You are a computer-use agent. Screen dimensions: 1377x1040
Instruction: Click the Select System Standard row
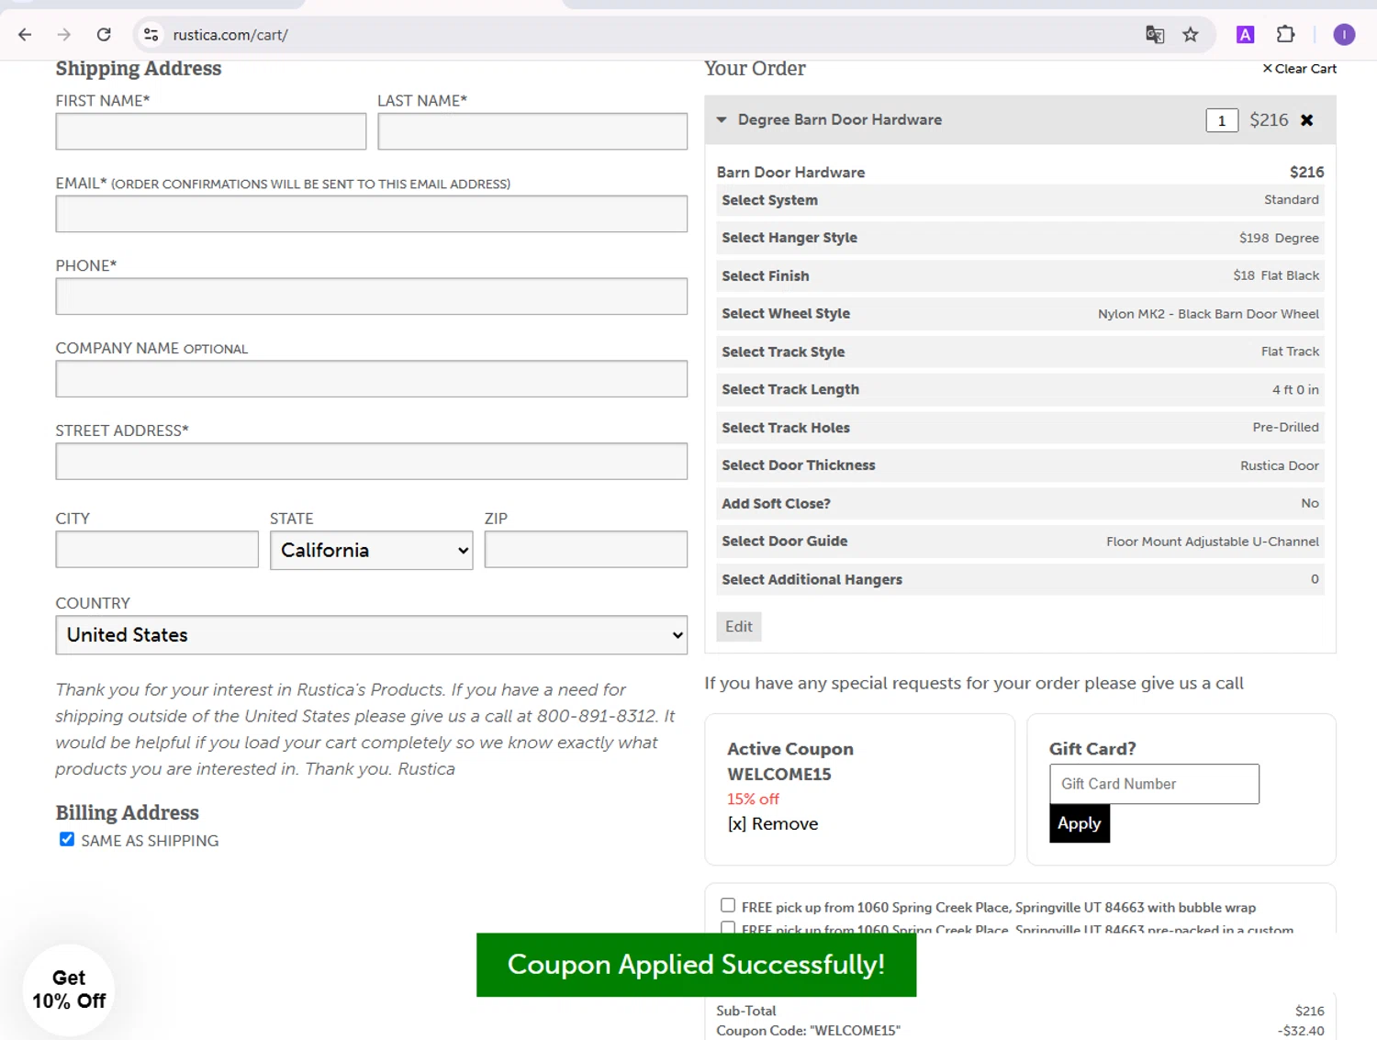(1020, 200)
